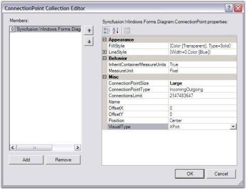
Task: Move selected member down with arrow button
Action: (89, 42)
